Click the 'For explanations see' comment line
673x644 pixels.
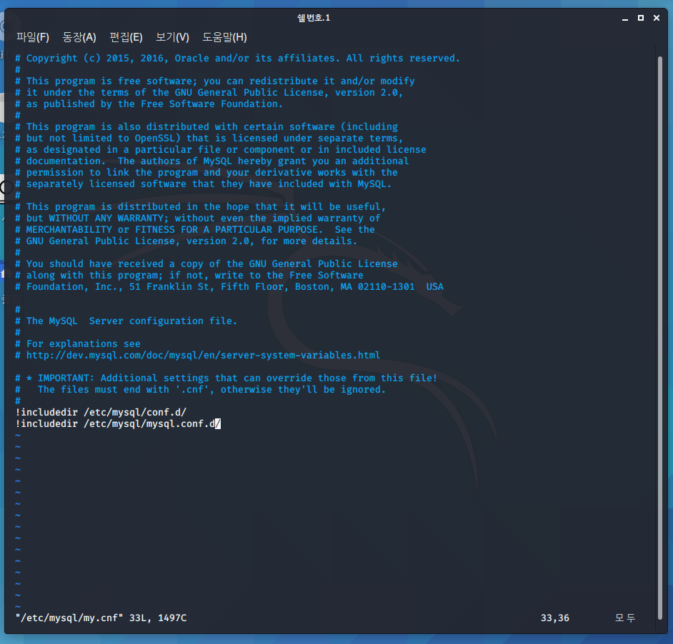click(x=78, y=343)
